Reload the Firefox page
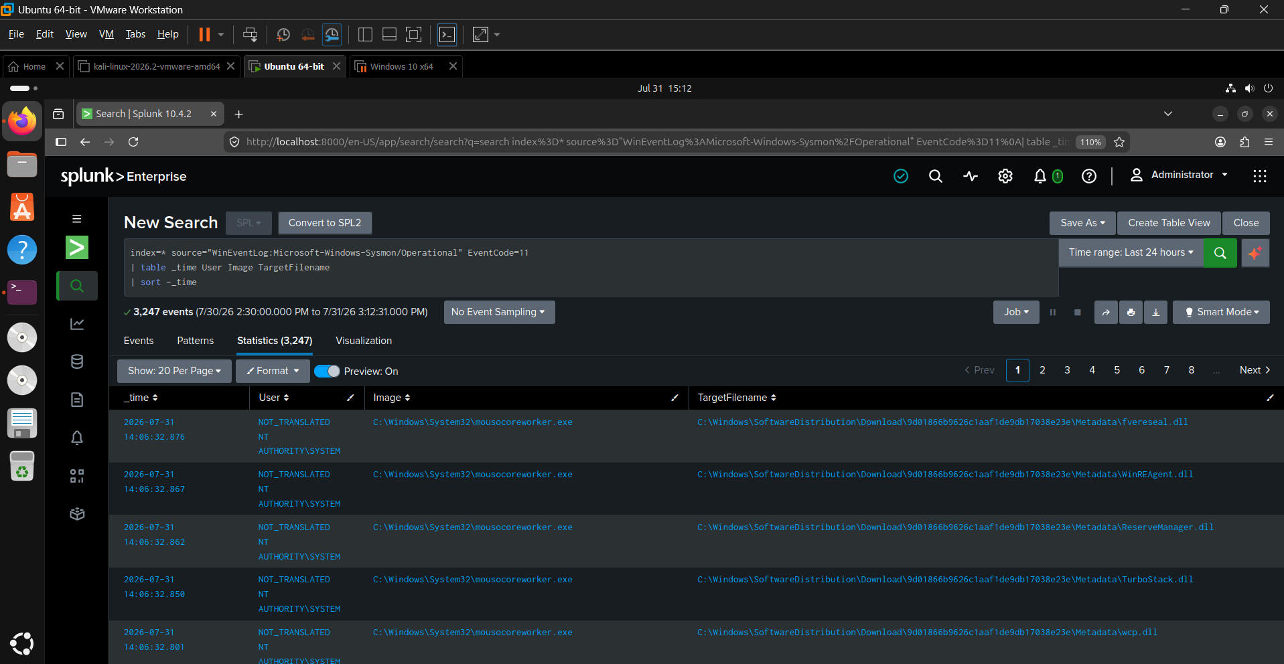 133,142
